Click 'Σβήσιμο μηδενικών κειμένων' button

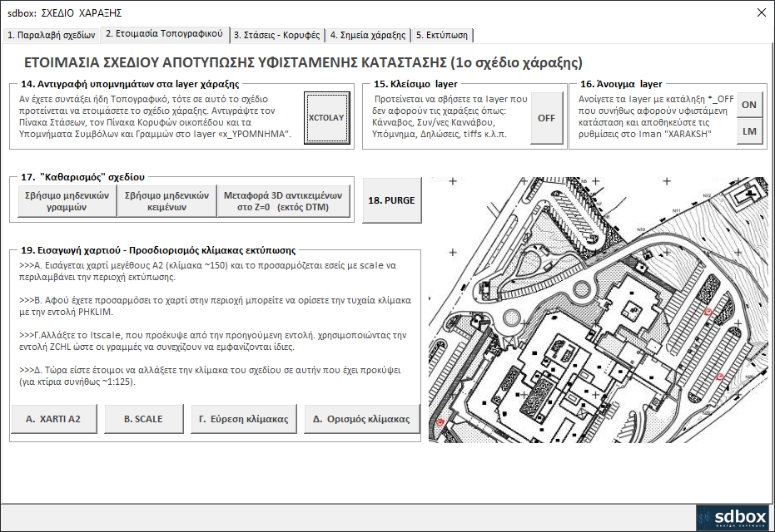click(166, 201)
